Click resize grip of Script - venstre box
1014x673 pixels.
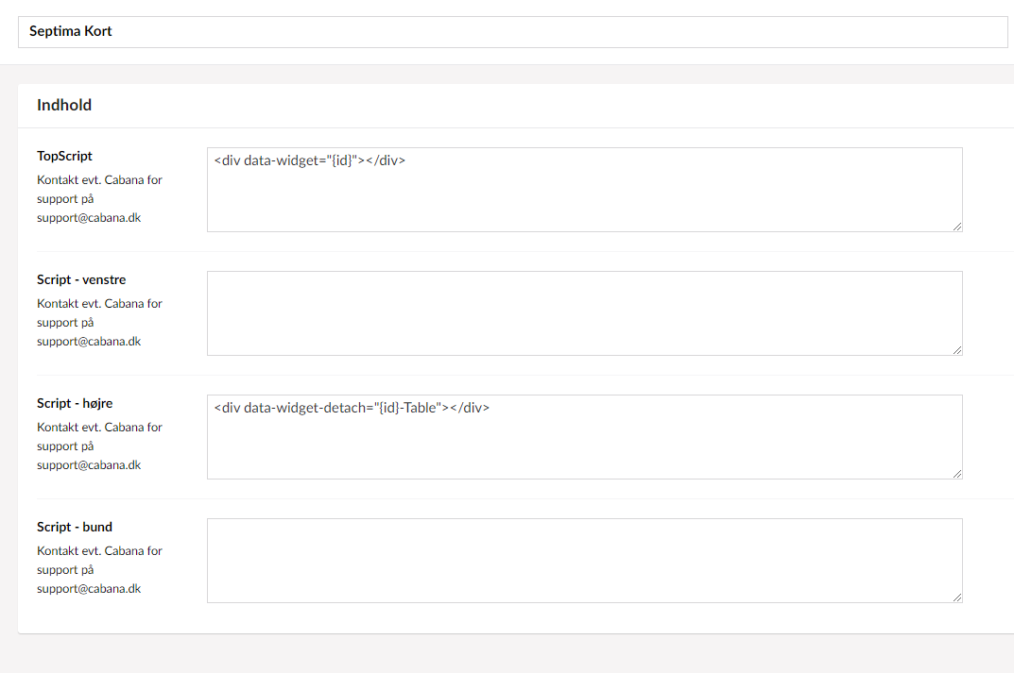coord(956,349)
